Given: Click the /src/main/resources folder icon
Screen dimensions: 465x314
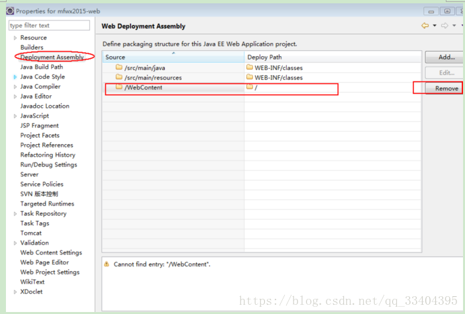Looking at the screenshot, I should coord(119,77).
